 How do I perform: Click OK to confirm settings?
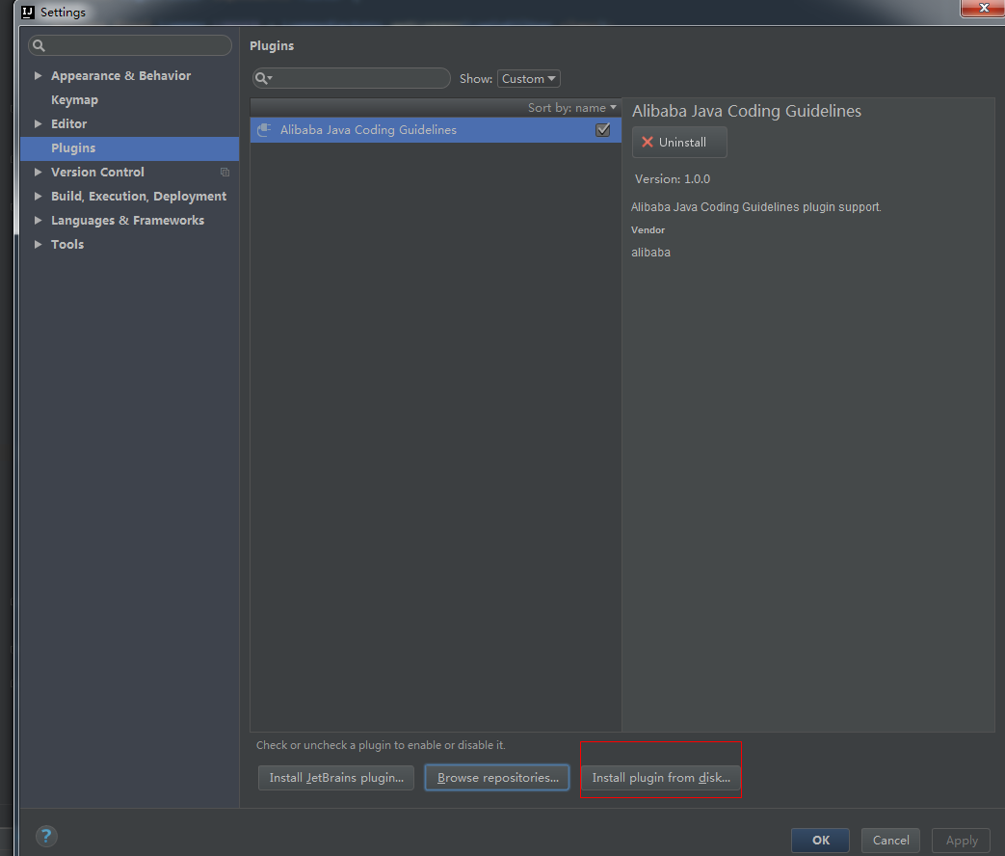pyautogui.click(x=820, y=840)
